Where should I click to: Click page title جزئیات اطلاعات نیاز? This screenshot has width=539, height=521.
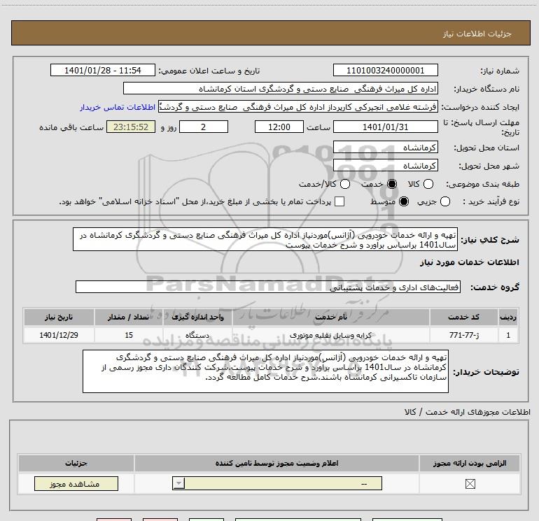477,34
